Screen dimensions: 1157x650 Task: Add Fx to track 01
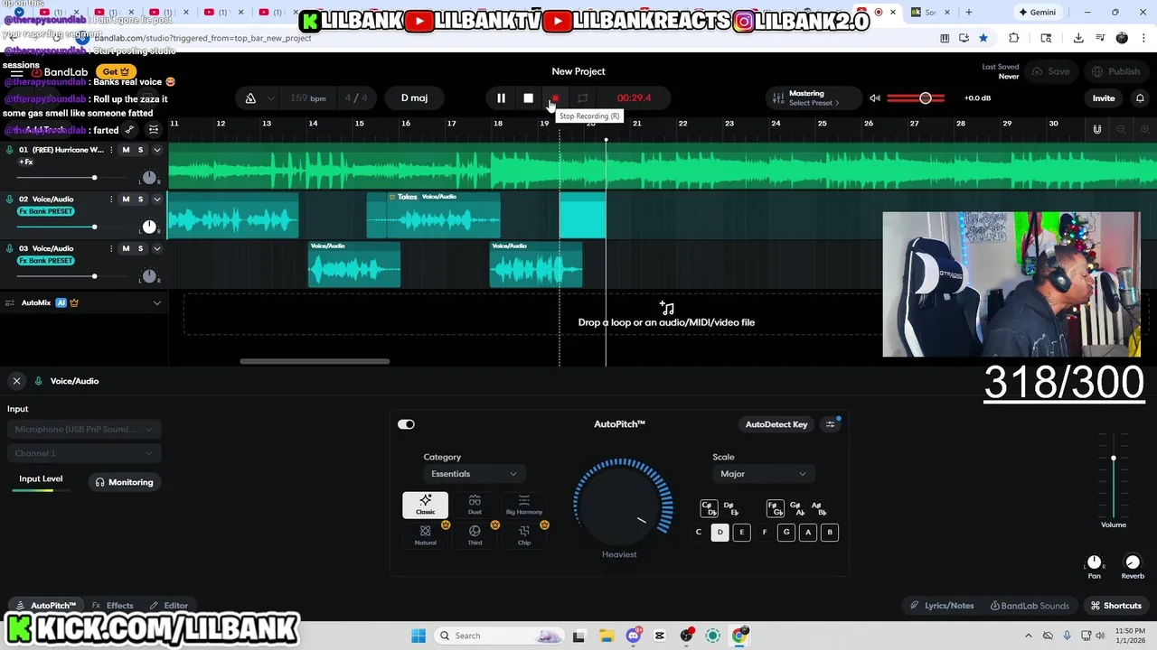(x=26, y=162)
